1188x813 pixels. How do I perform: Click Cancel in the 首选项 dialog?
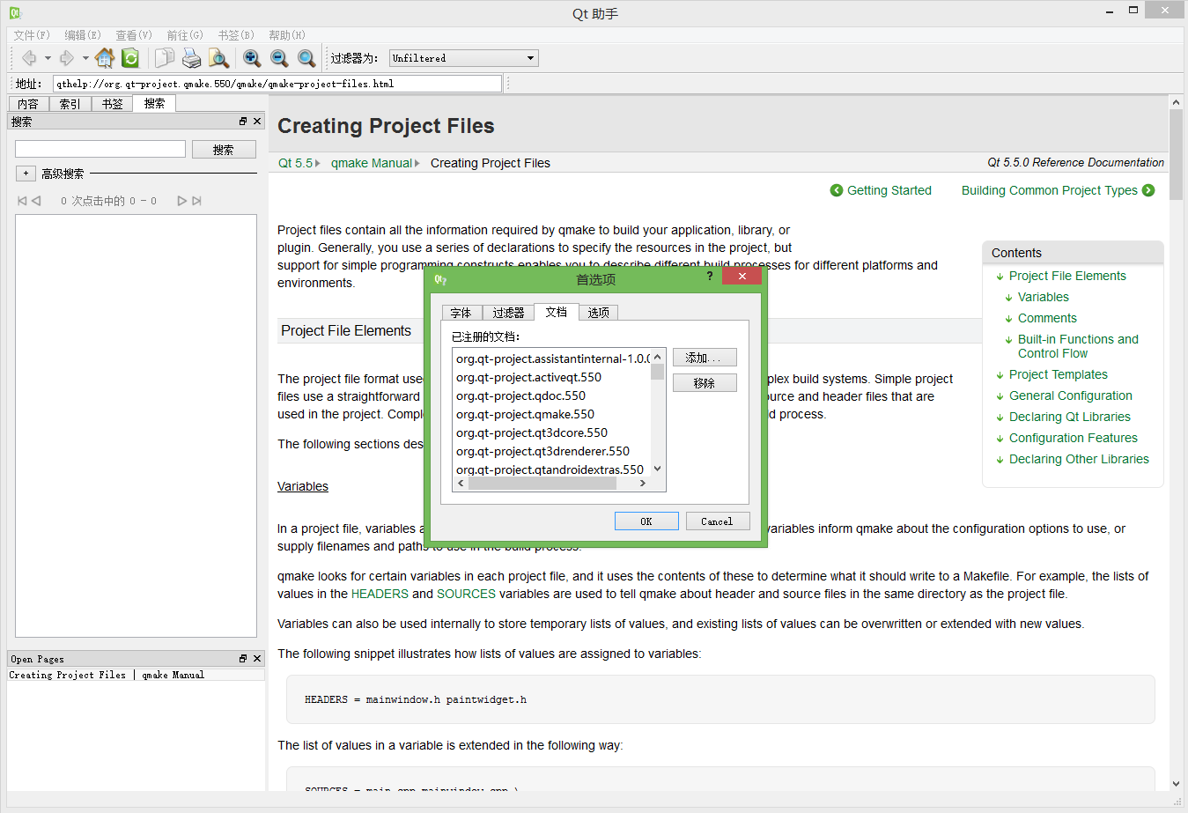click(718, 521)
